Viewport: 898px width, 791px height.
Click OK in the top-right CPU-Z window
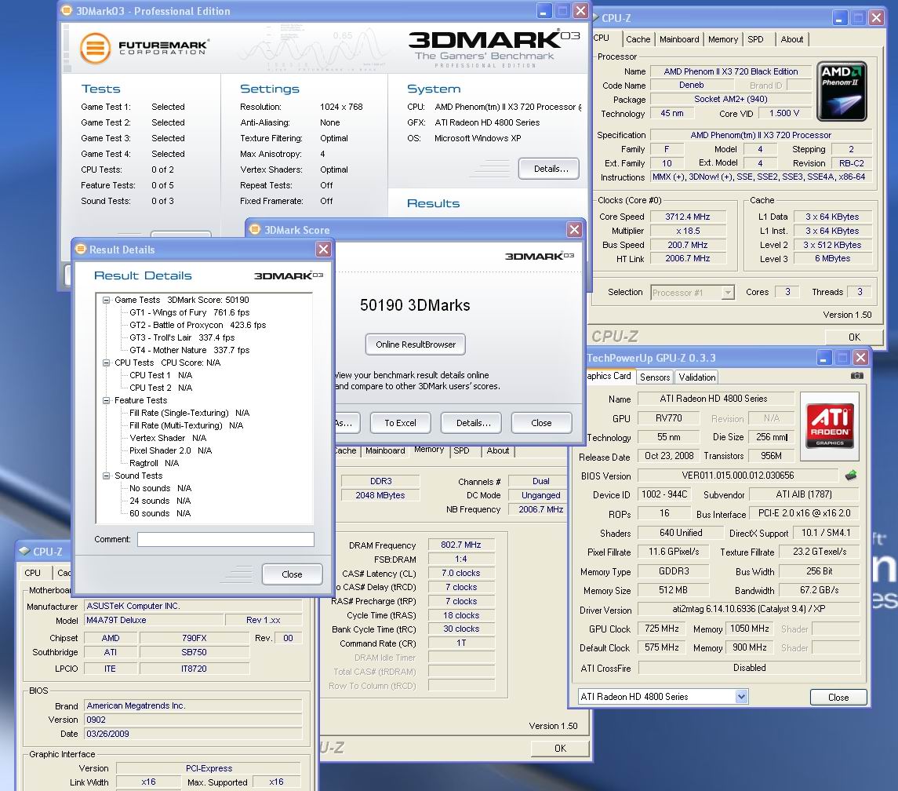[854, 337]
